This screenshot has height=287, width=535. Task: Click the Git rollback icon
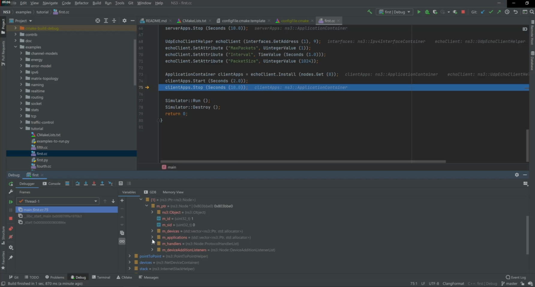[516, 12]
